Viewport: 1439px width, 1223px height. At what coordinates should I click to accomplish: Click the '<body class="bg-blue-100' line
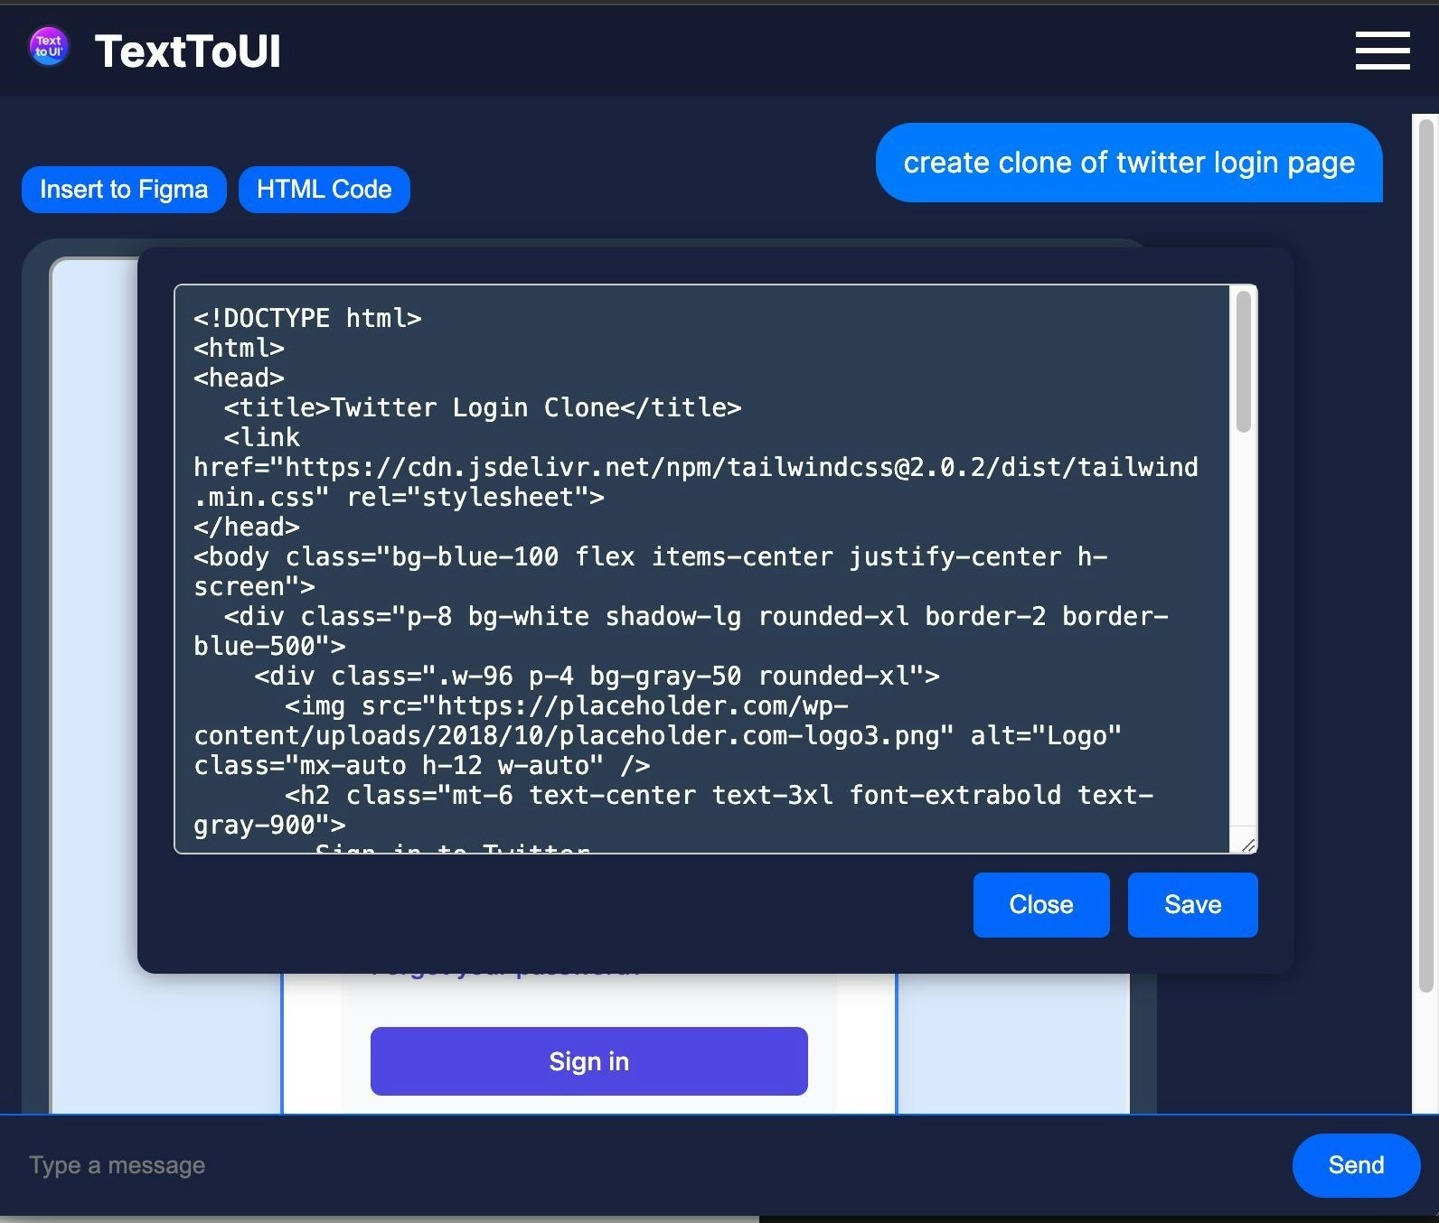click(x=651, y=556)
